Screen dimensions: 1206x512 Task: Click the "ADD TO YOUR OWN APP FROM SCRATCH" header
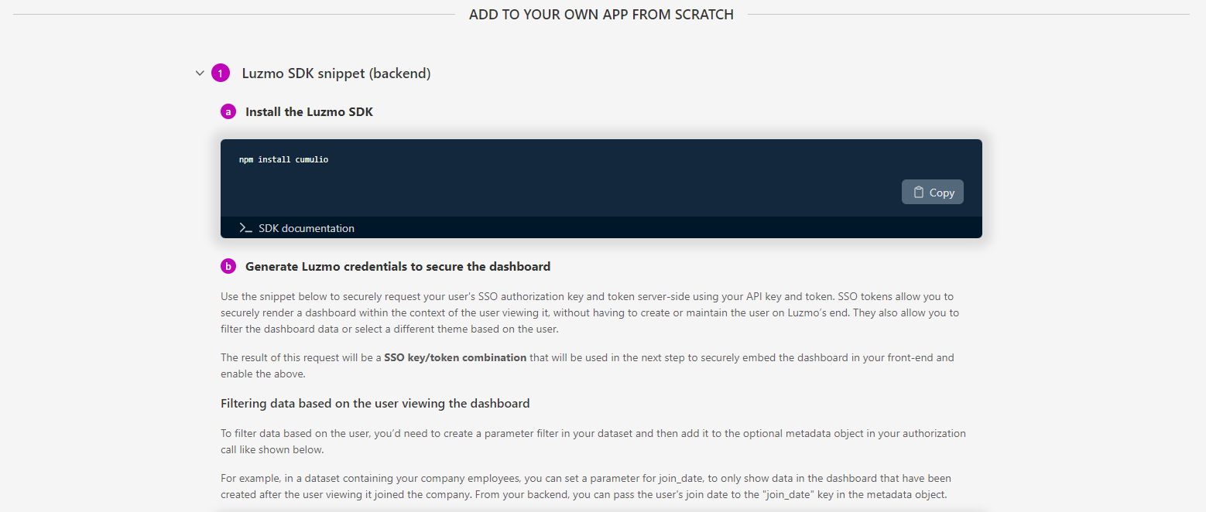601,14
